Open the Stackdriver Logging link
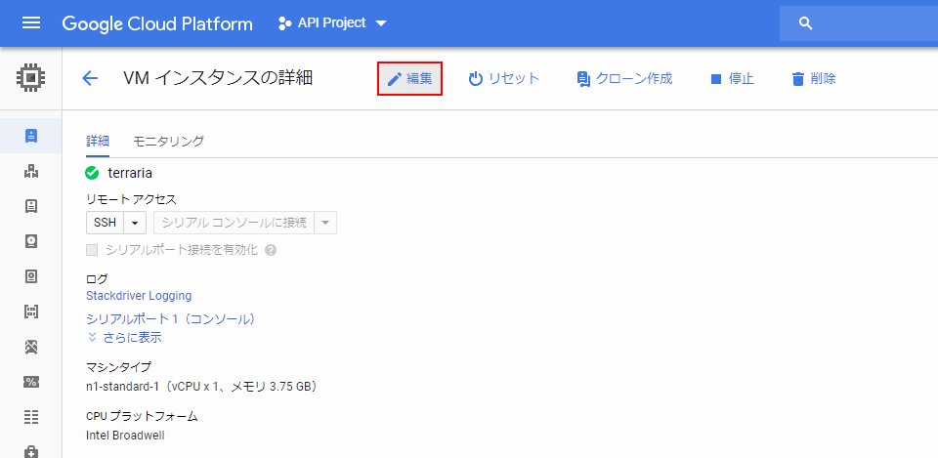Image resolution: width=938 pixels, height=458 pixels. [x=139, y=295]
